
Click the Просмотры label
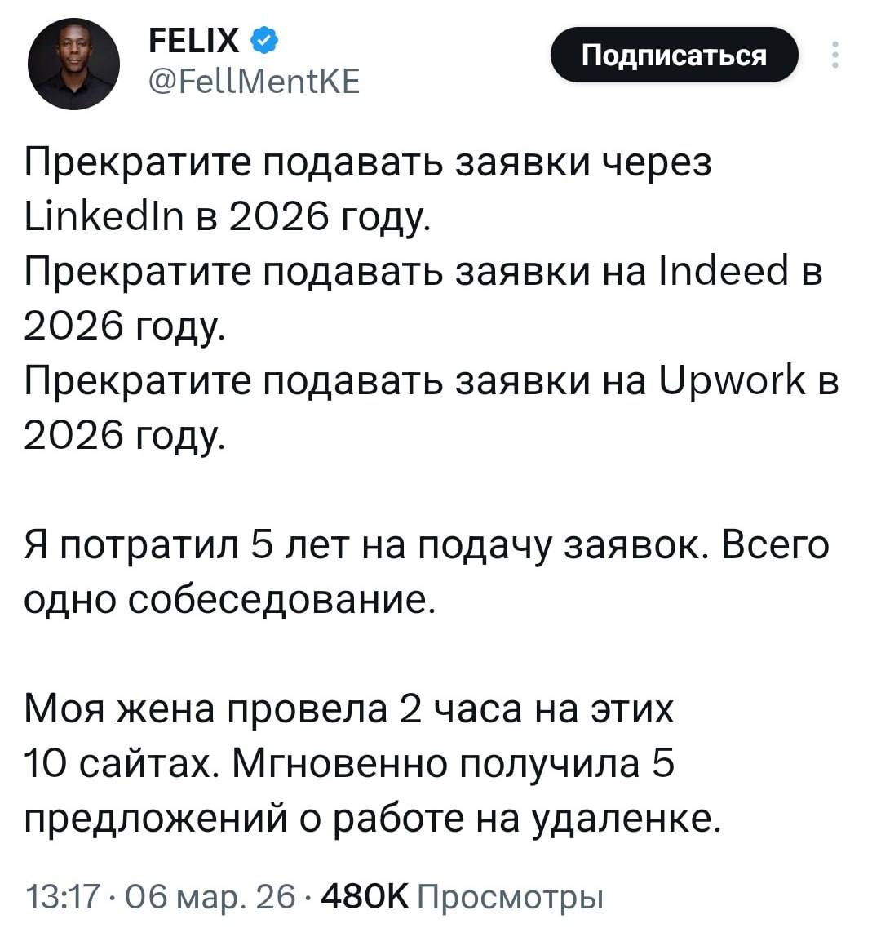(510, 897)
